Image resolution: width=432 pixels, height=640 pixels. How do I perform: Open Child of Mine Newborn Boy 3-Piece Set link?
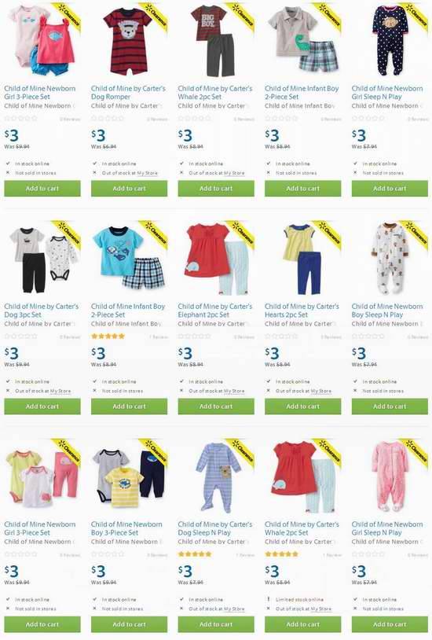[126, 528]
